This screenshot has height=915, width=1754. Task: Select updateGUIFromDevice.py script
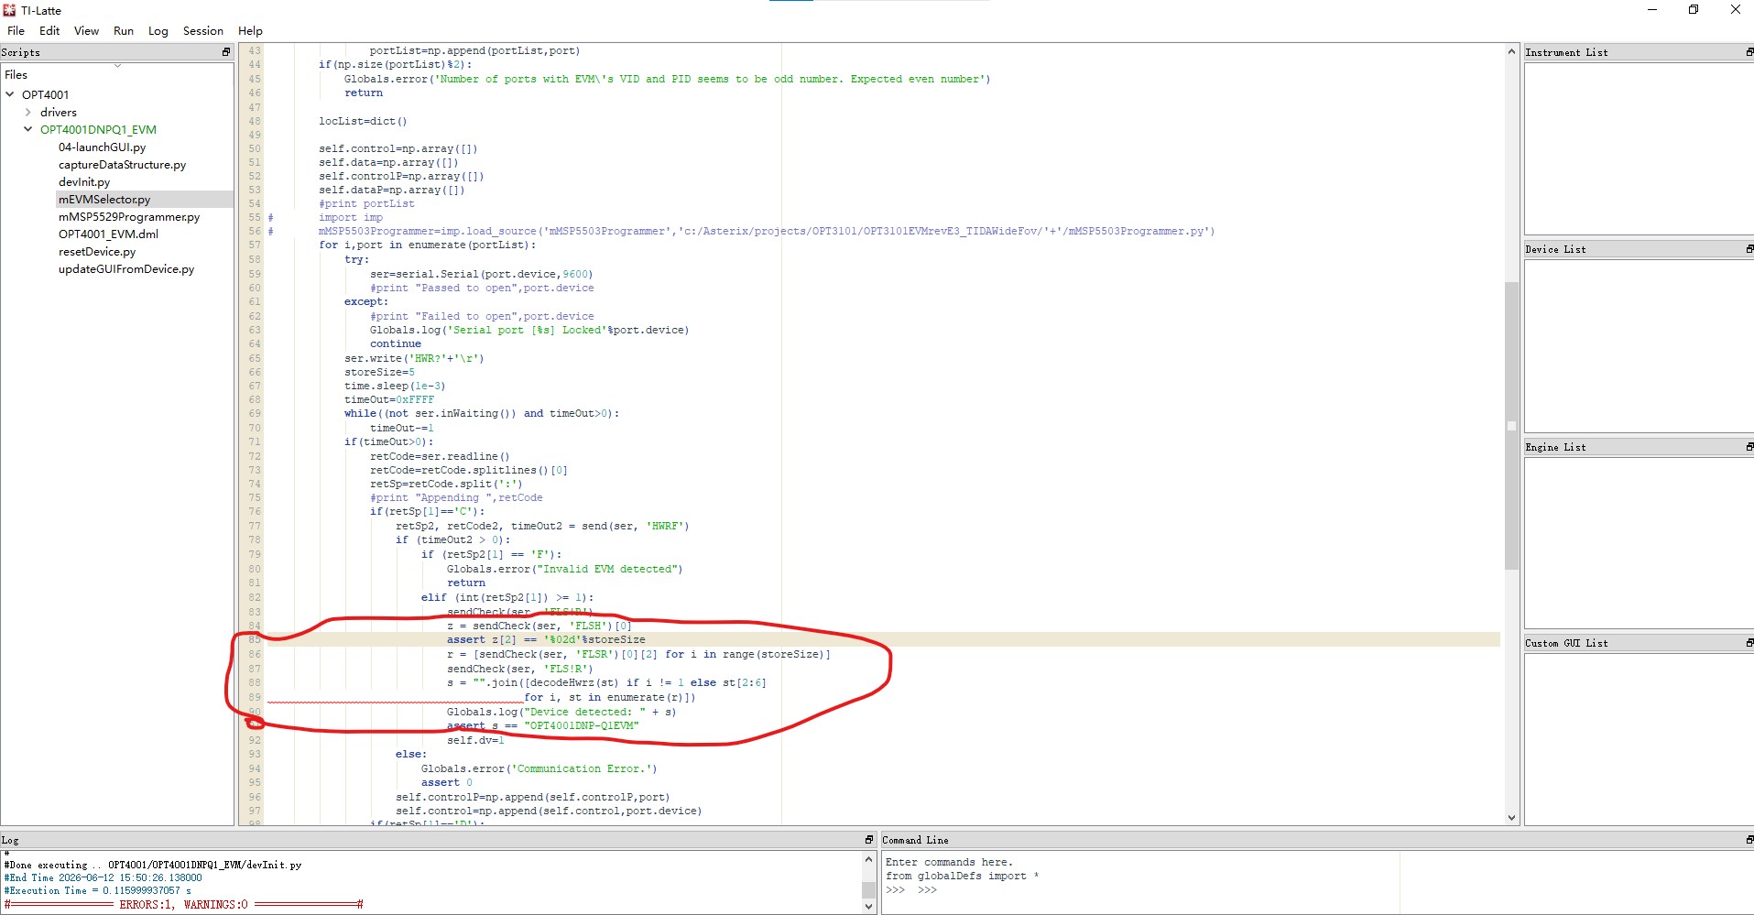tap(126, 269)
